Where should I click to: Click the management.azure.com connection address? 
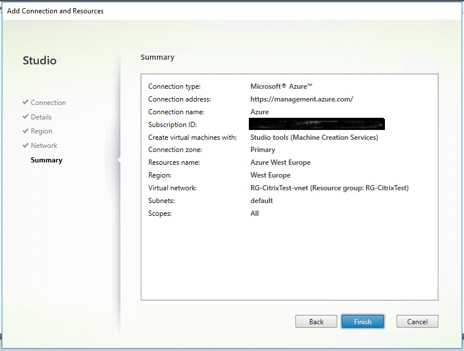pos(301,99)
